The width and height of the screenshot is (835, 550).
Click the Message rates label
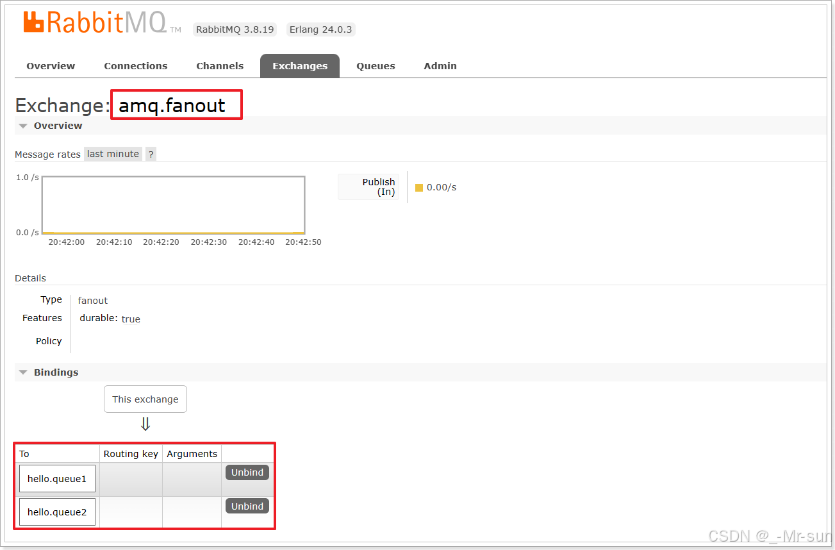point(47,154)
